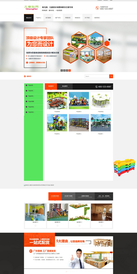
Task: Click the round icon under the wooden layout case
Action: [x=79, y=226]
